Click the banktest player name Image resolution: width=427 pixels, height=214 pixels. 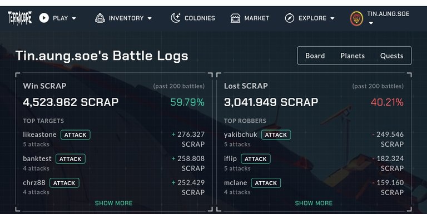[37, 158]
